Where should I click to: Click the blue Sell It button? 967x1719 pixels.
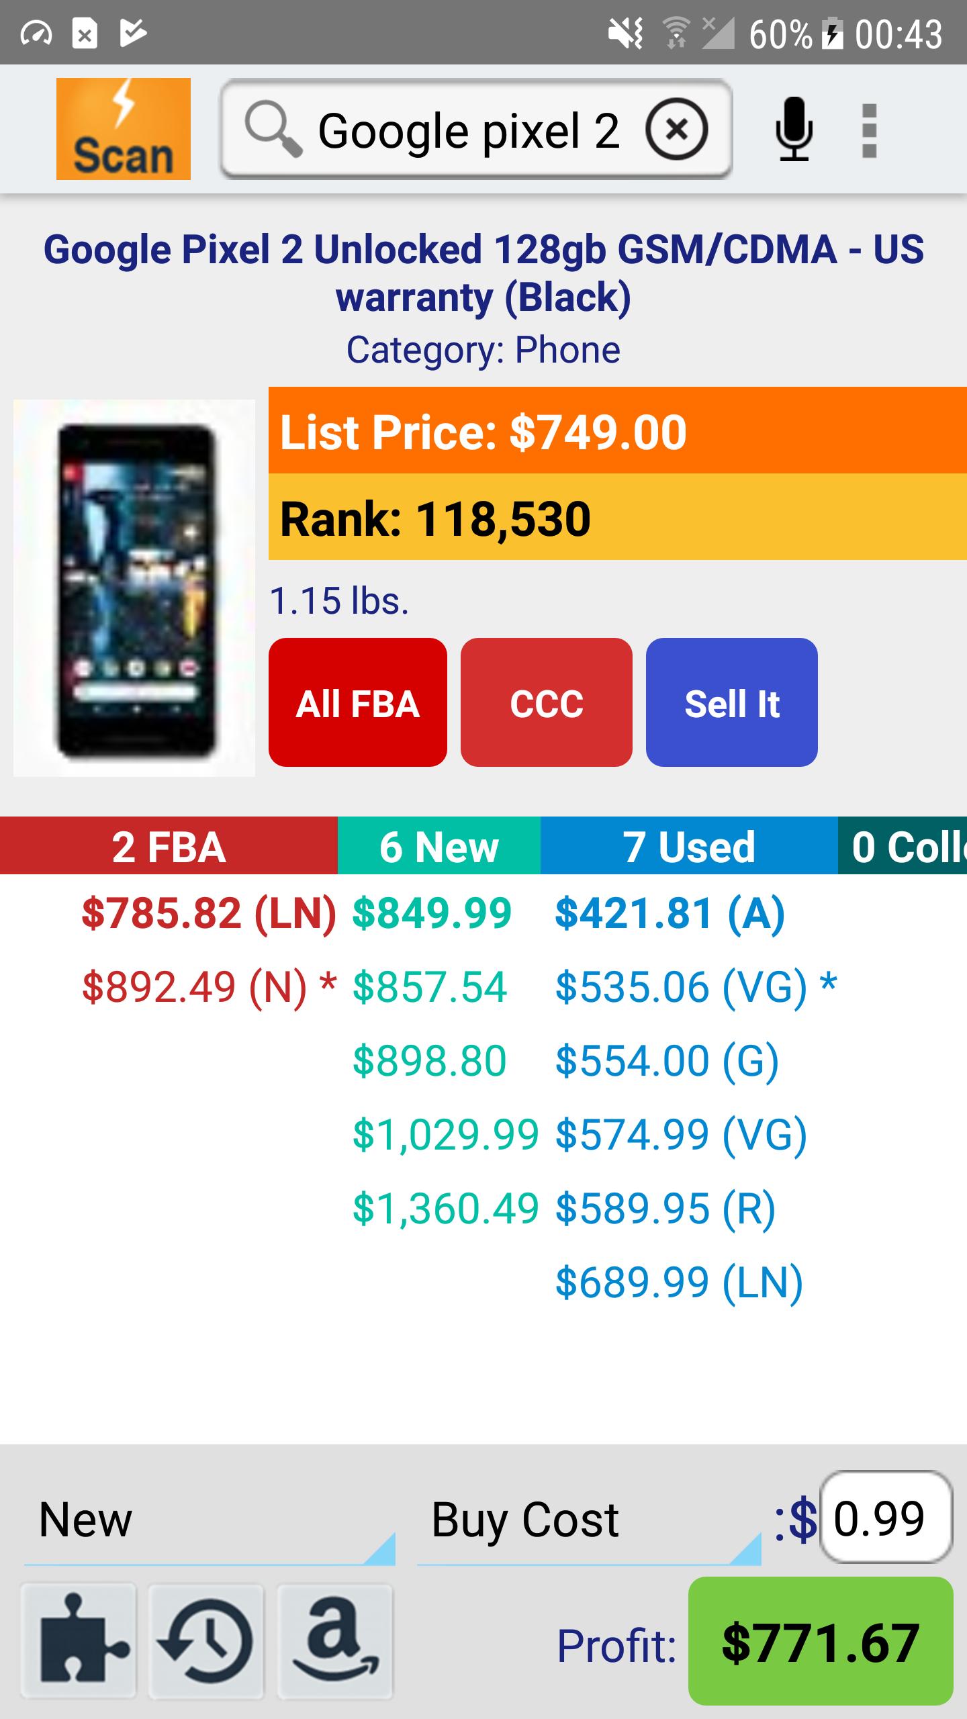point(732,702)
